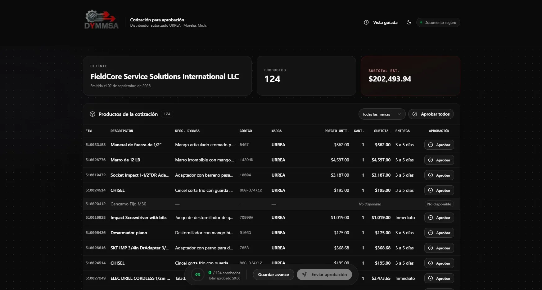The width and height of the screenshot is (542, 290).
Task: Click the box icon beside Productos de la cotización
Action: [x=93, y=114]
